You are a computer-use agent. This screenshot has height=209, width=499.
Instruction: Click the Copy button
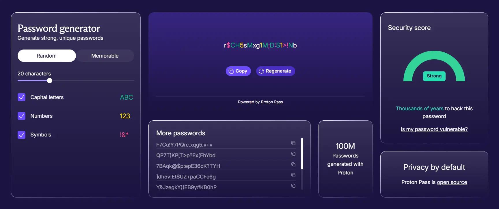238,71
